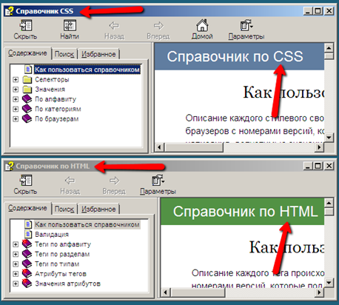Click page icon beside CSS Как пользоваться справочником
The image size is (339, 305).
28,70
